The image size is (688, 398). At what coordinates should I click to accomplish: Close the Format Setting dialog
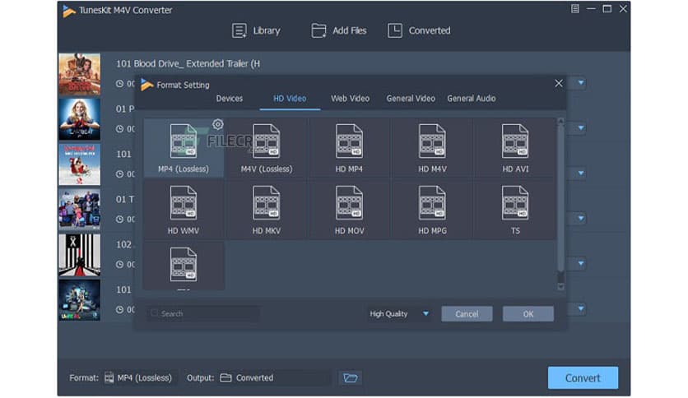point(559,83)
